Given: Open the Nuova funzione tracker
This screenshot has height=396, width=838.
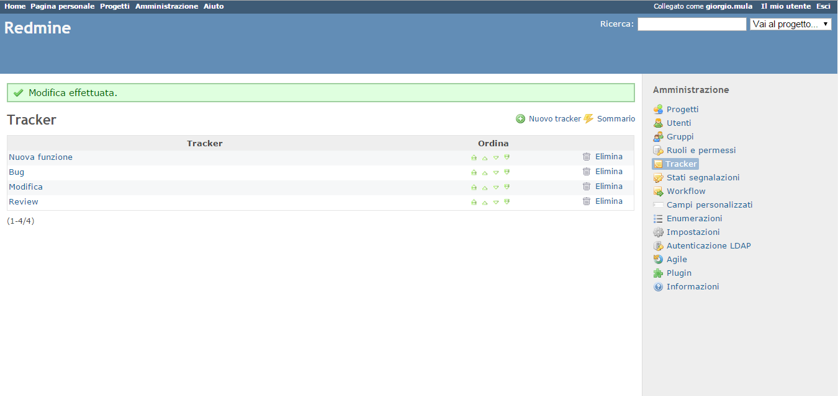Looking at the screenshot, I should click(x=40, y=157).
